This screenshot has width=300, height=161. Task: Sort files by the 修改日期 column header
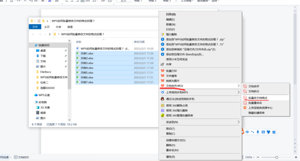tap(139, 42)
